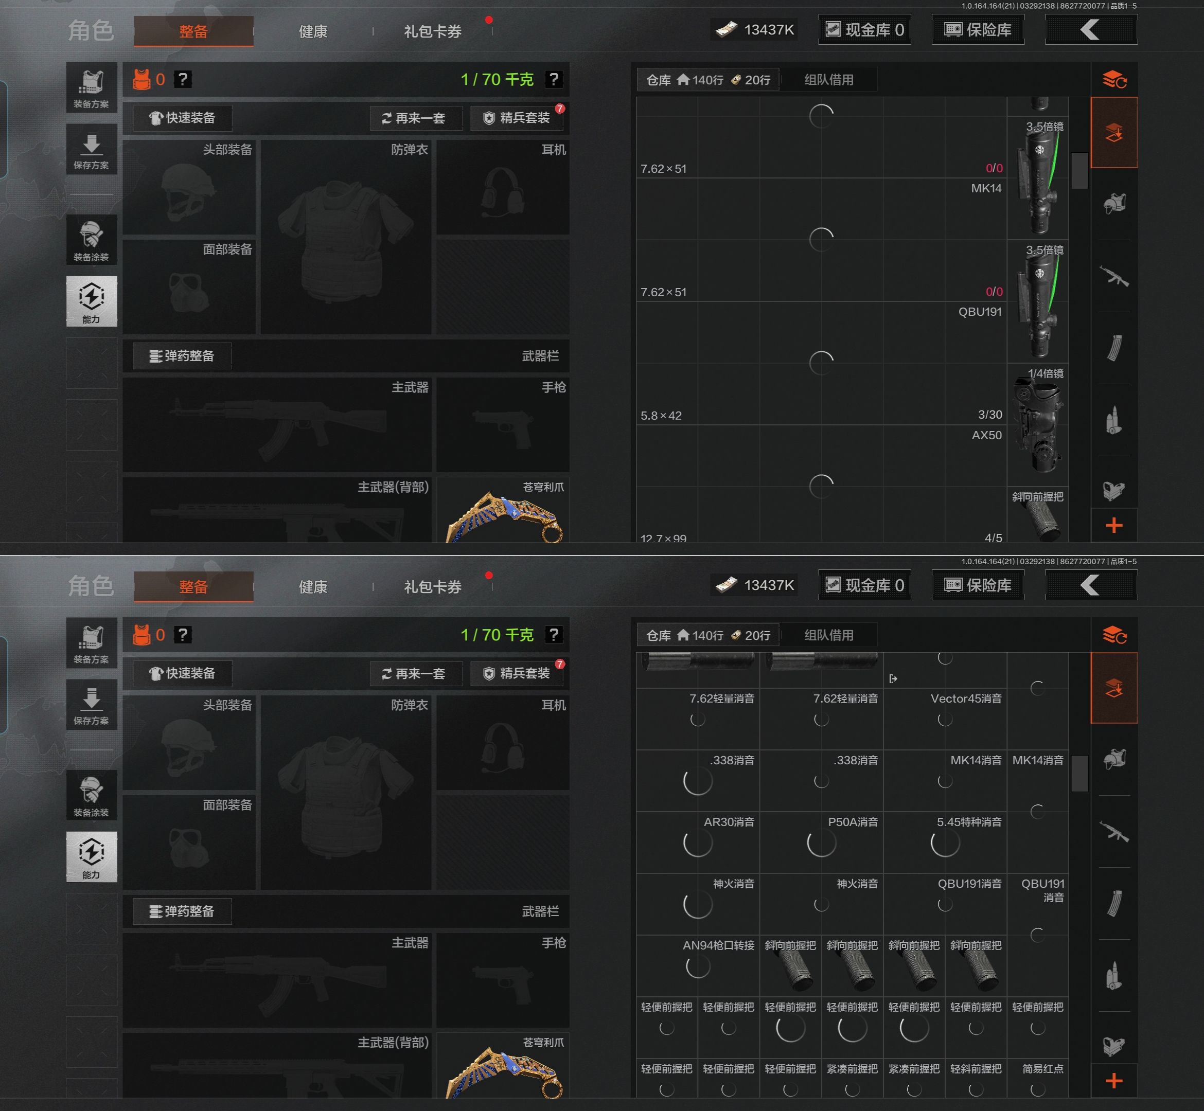Click weight help question mark in upper screen
Viewport: 1204px width, 1111px height.
(x=553, y=79)
